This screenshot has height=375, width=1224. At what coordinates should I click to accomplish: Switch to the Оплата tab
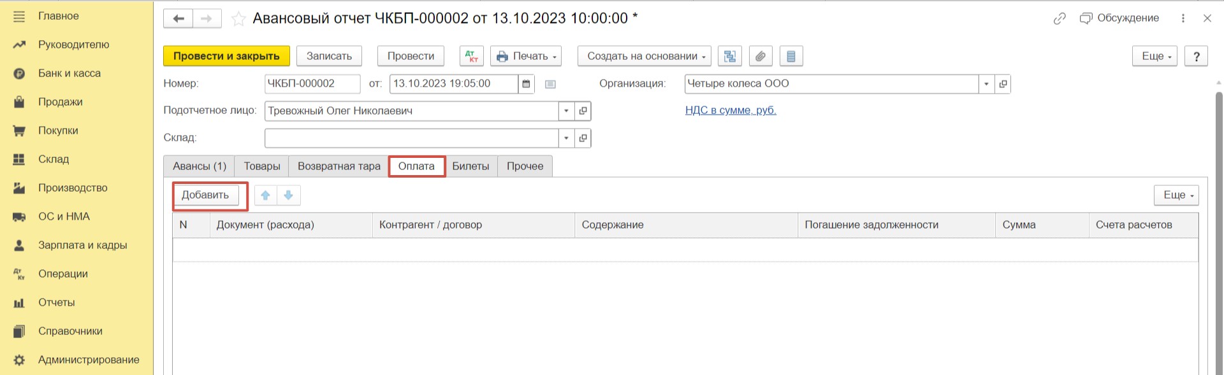416,166
